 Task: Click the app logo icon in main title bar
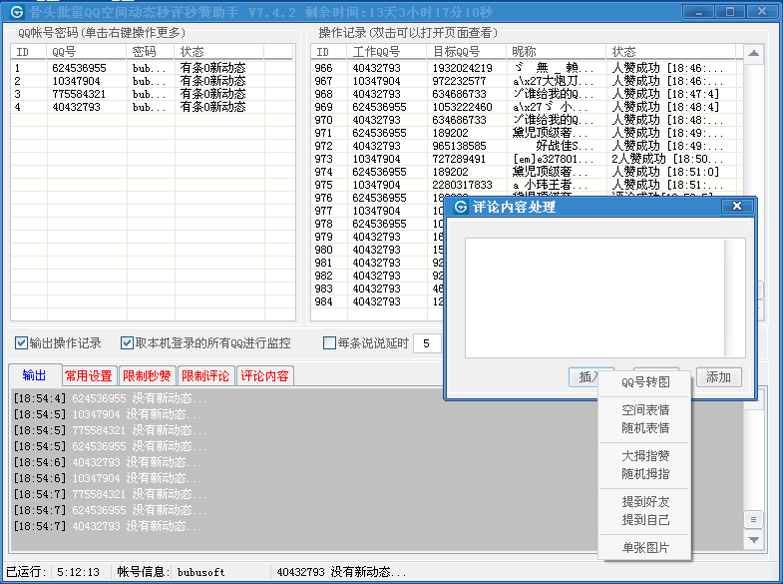coord(17,10)
